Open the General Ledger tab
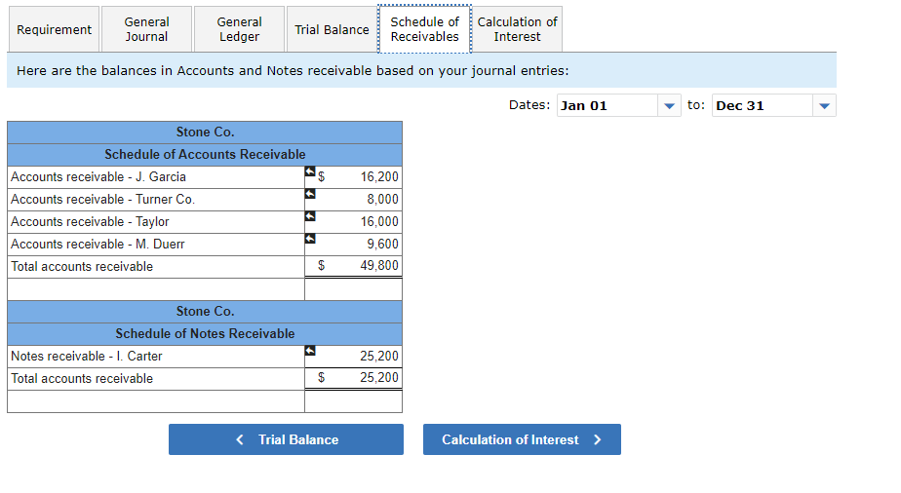Viewport: 901px width, 493px height. click(x=239, y=29)
